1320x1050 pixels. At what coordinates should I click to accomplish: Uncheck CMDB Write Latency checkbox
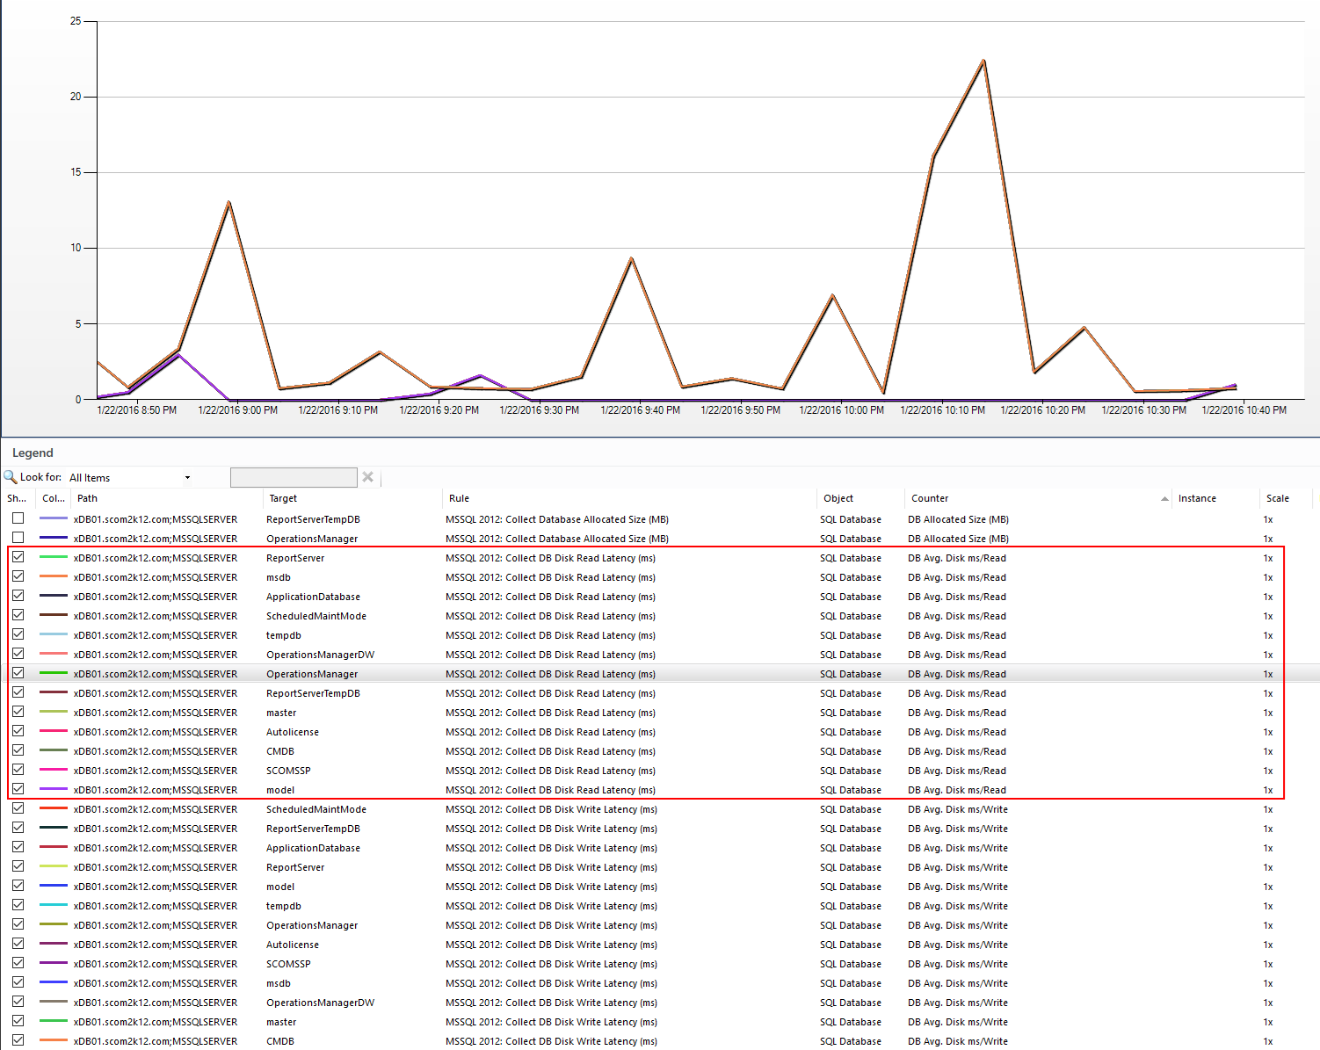[18, 1040]
